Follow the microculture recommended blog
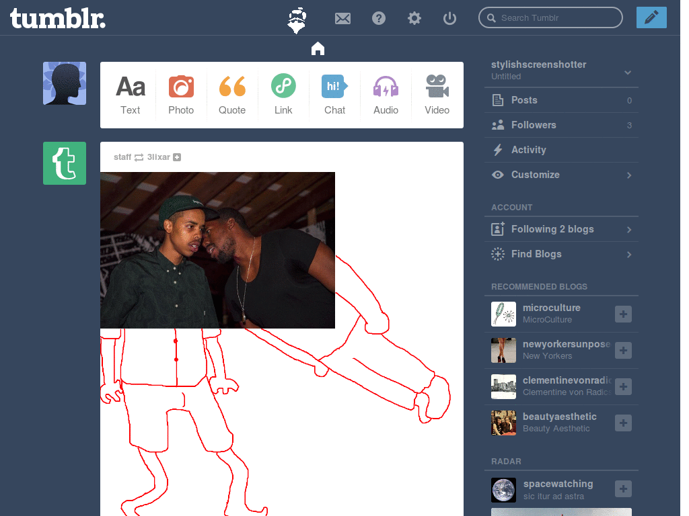The width and height of the screenshot is (689, 516). point(622,314)
